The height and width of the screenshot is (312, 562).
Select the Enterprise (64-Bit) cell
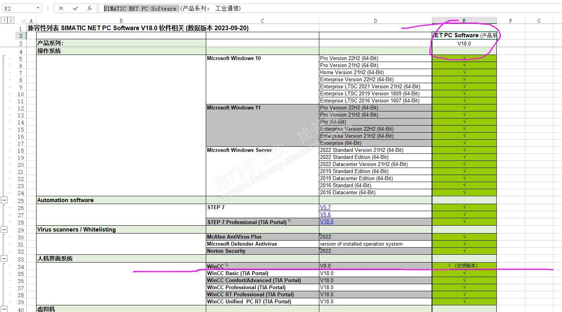[x=375, y=143]
